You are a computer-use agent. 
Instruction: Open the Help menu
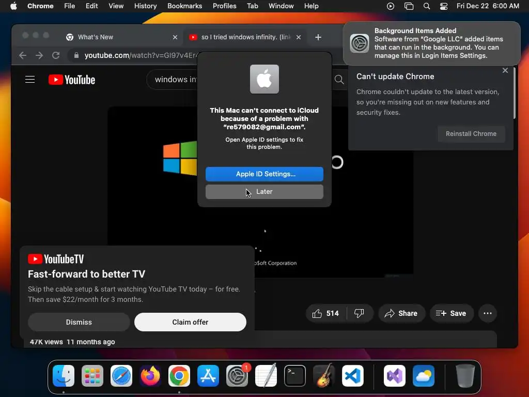point(311,6)
